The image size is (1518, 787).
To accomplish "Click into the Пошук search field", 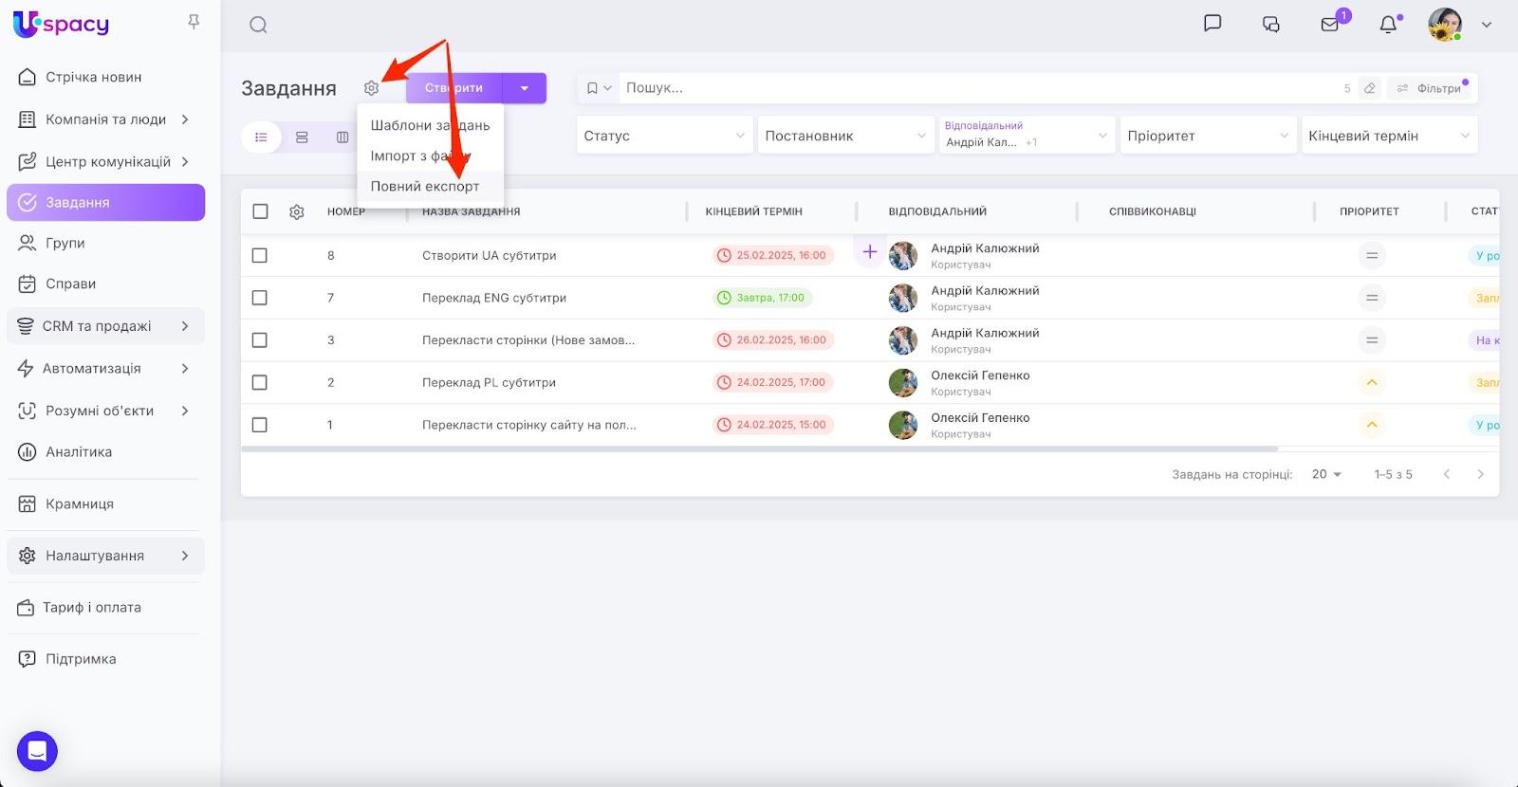I will coord(977,88).
